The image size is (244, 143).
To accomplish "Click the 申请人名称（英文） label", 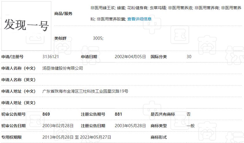I will pos(18,80).
